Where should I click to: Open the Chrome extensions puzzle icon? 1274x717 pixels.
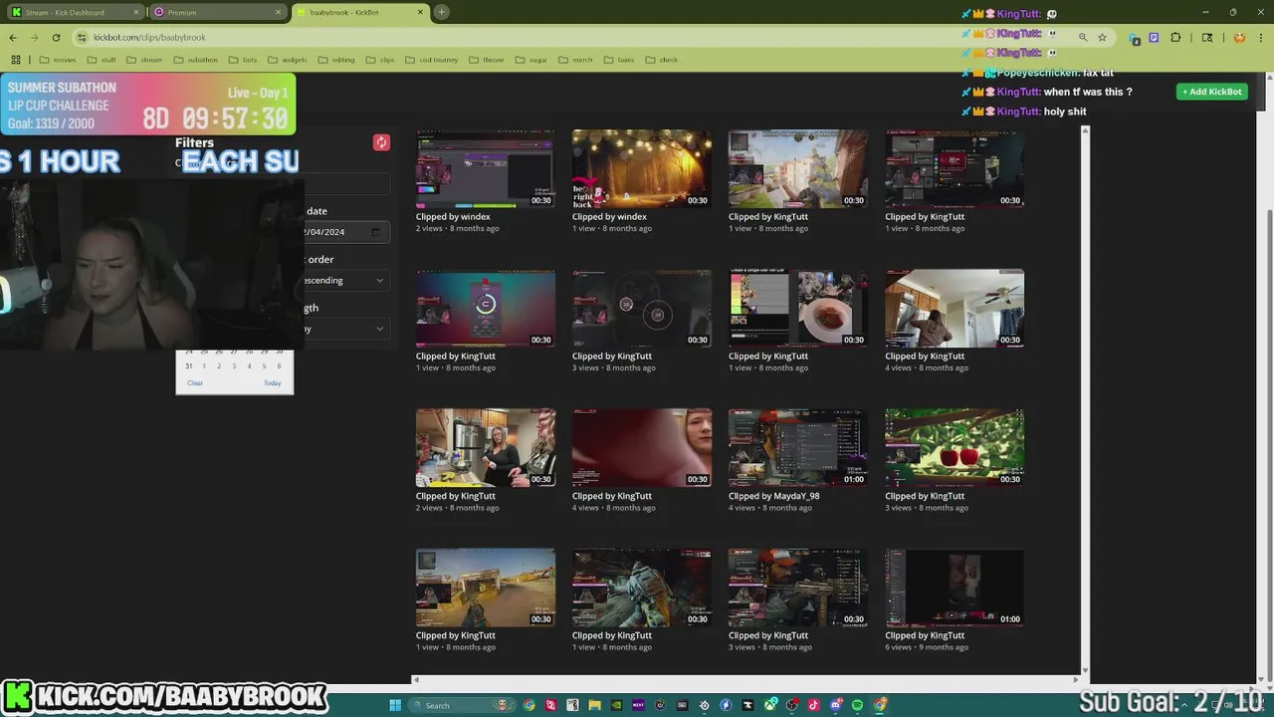tap(1175, 38)
